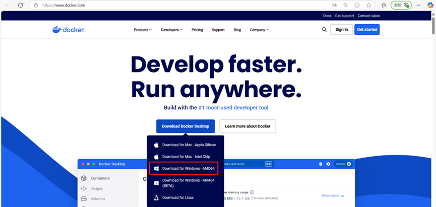436x207 pixels.
Task: Expand the Developers menu
Action: [x=171, y=30]
